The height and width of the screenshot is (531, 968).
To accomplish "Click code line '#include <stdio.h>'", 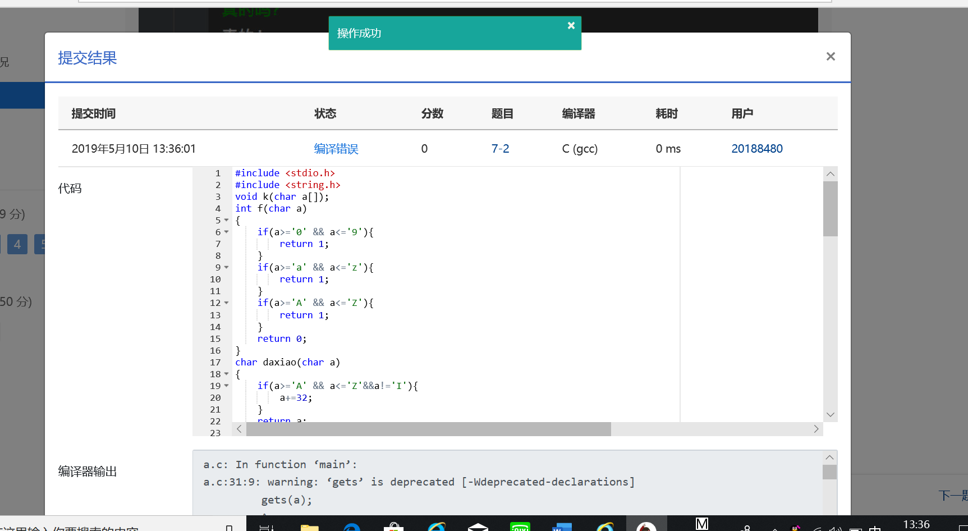I will 285,173.
